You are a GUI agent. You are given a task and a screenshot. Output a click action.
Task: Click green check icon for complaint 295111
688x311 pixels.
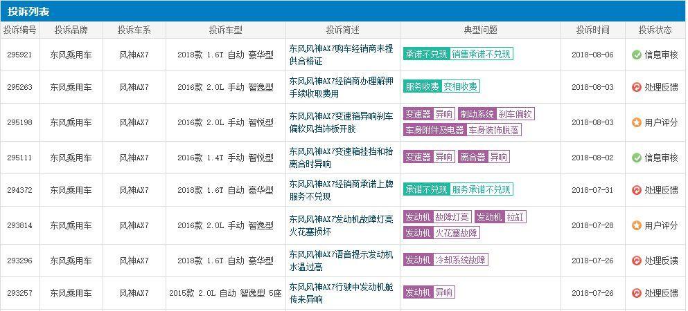(637, 158)
